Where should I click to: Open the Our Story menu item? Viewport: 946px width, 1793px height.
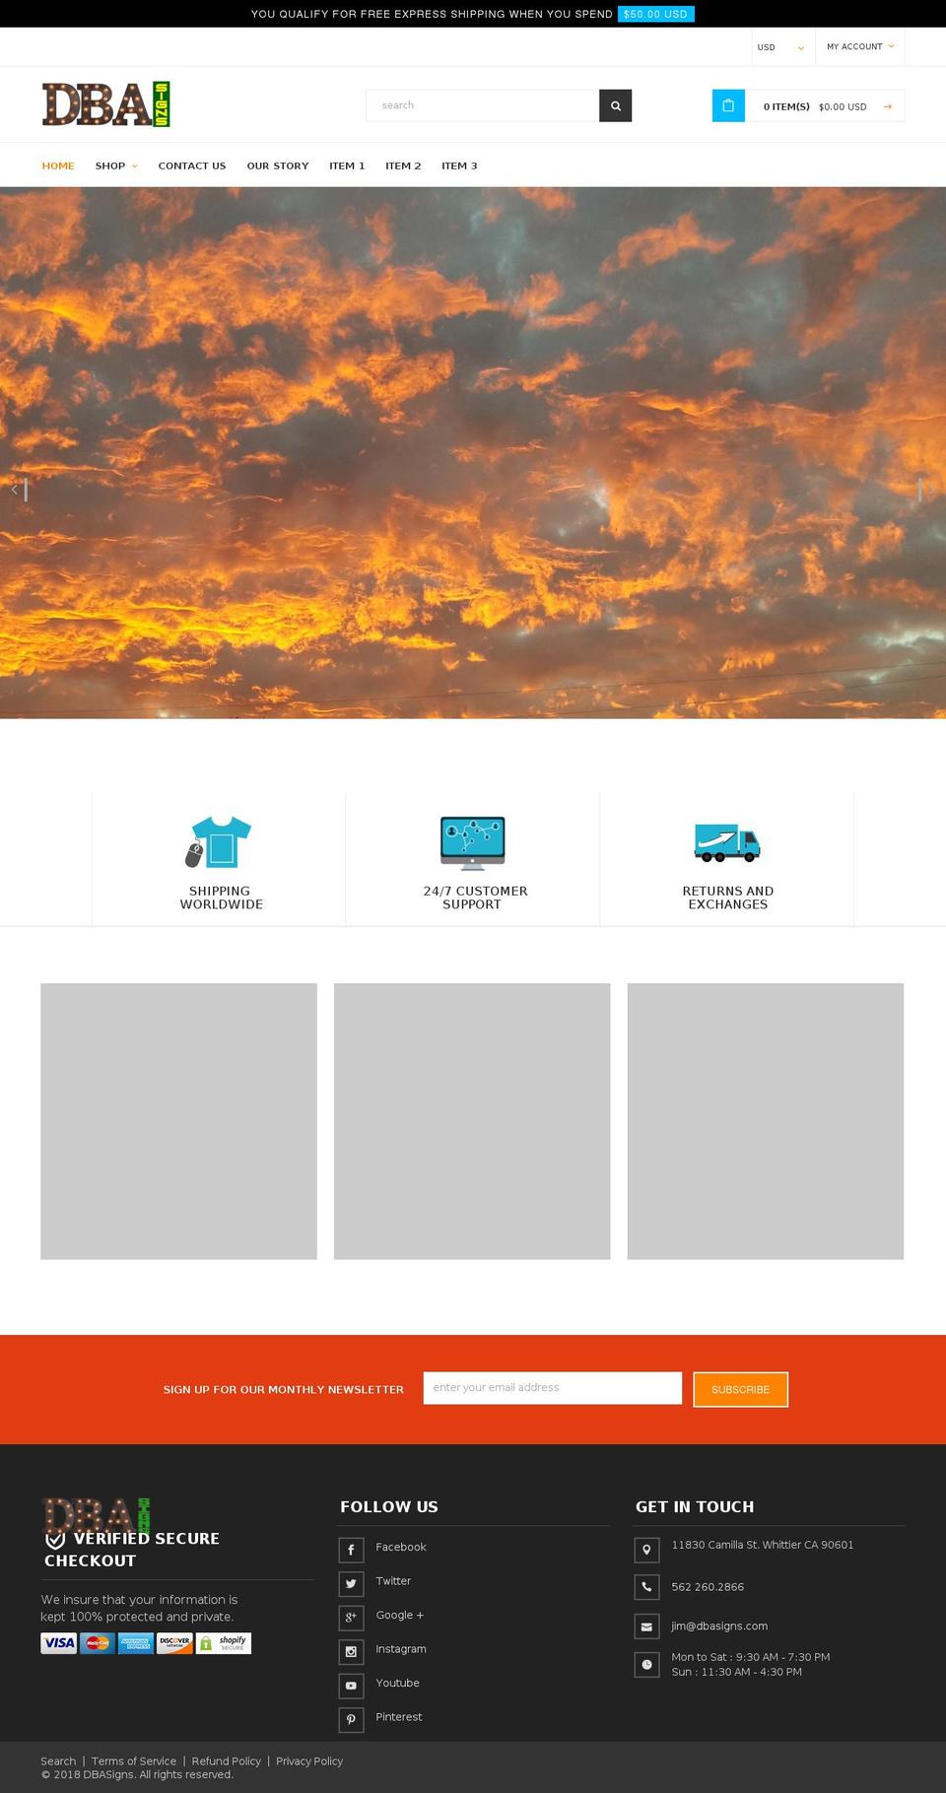pyautogui.click(x=278, y=166)
